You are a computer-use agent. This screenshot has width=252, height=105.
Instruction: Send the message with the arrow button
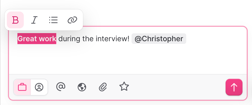234,87
